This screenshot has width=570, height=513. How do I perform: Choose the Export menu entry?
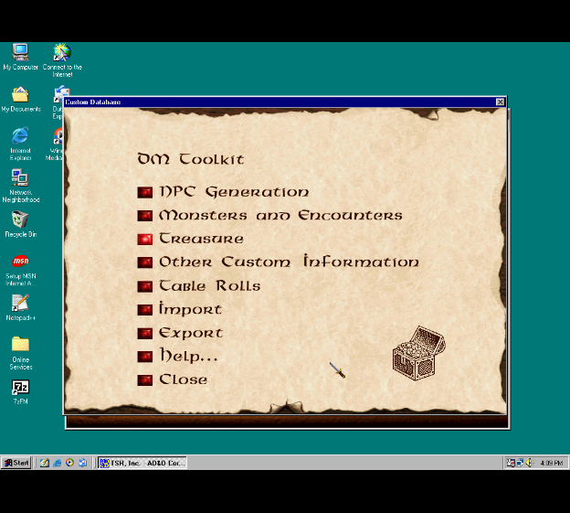point(190,333)
